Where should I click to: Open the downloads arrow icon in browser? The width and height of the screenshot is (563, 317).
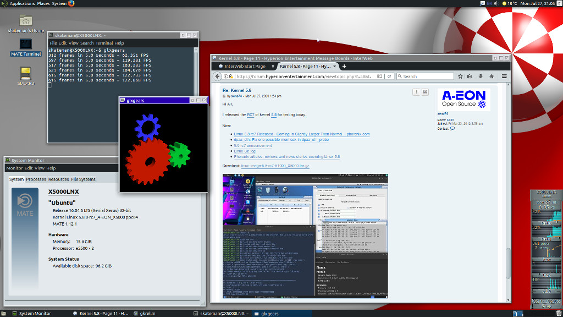(481, 76)
